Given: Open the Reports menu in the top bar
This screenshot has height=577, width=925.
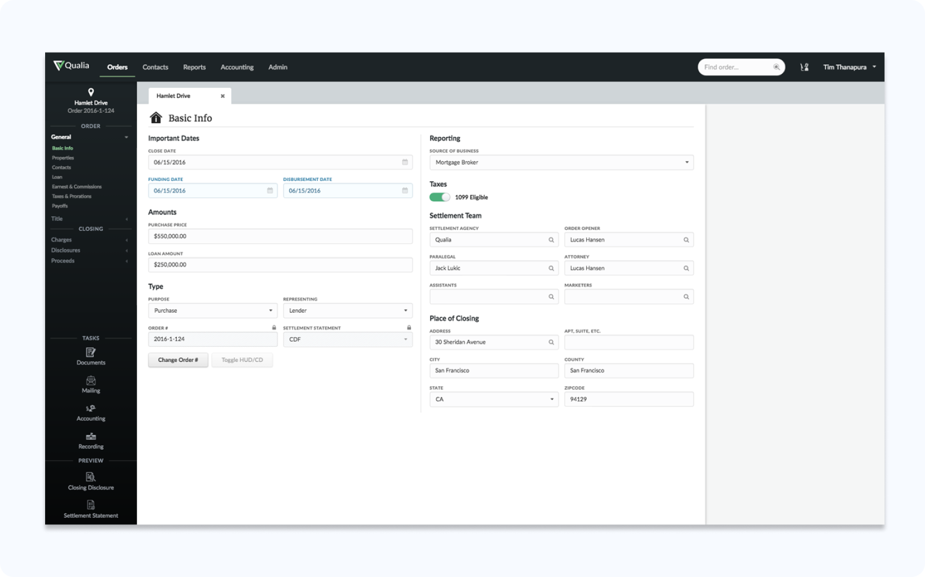Looking at the screenshot, I should tap(194, 67).
